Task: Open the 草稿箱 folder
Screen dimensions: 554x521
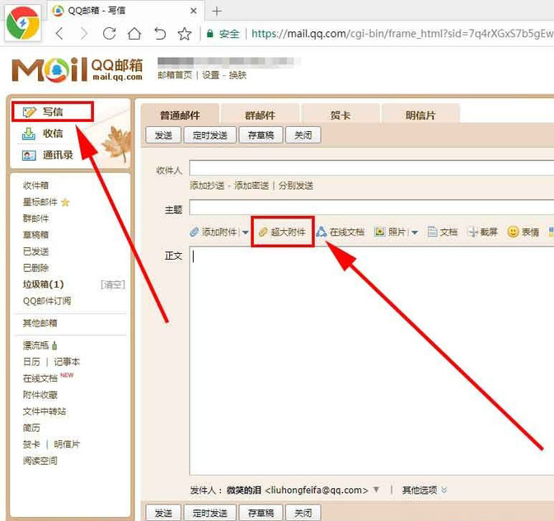Action: coord(35,235)
